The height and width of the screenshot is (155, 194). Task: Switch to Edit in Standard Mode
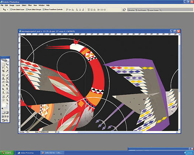click(3, 113)
